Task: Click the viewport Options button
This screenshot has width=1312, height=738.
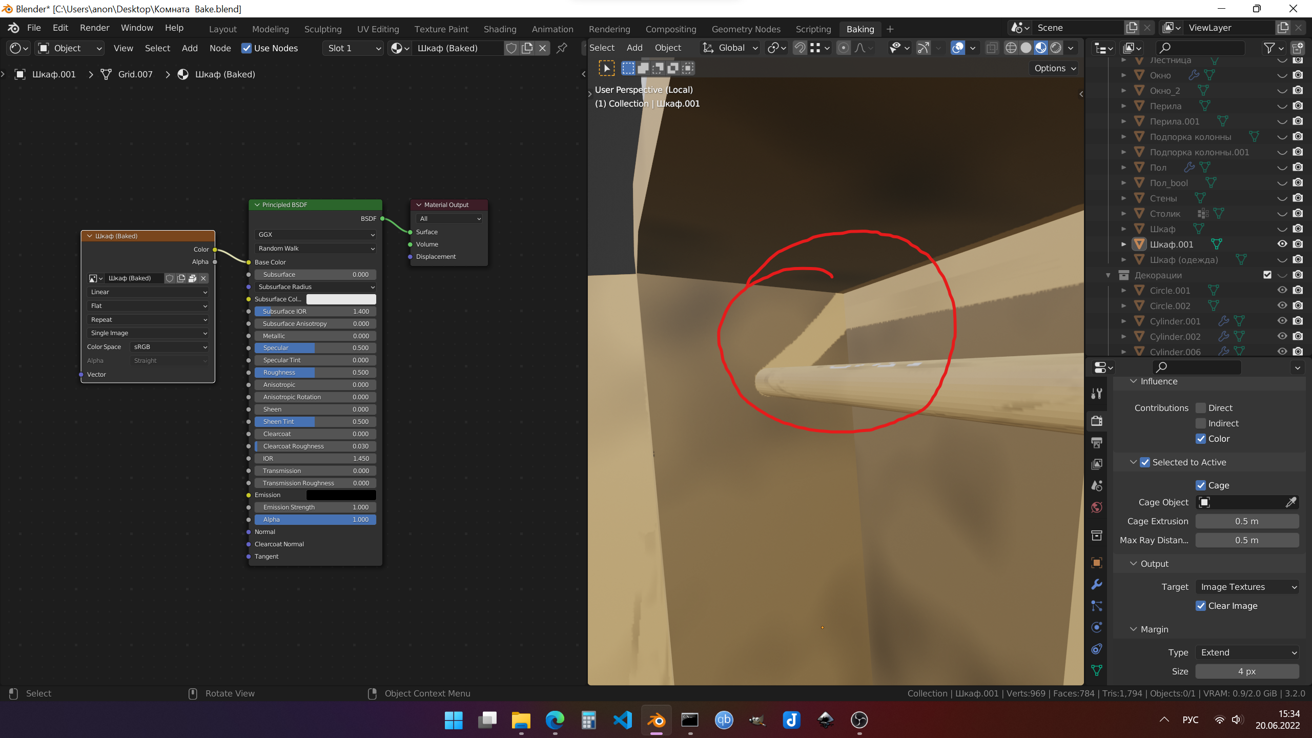Action: coord(1054,68)
